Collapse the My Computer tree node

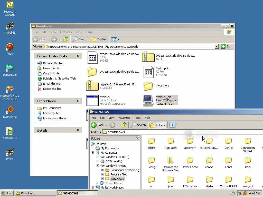point(93,153)
